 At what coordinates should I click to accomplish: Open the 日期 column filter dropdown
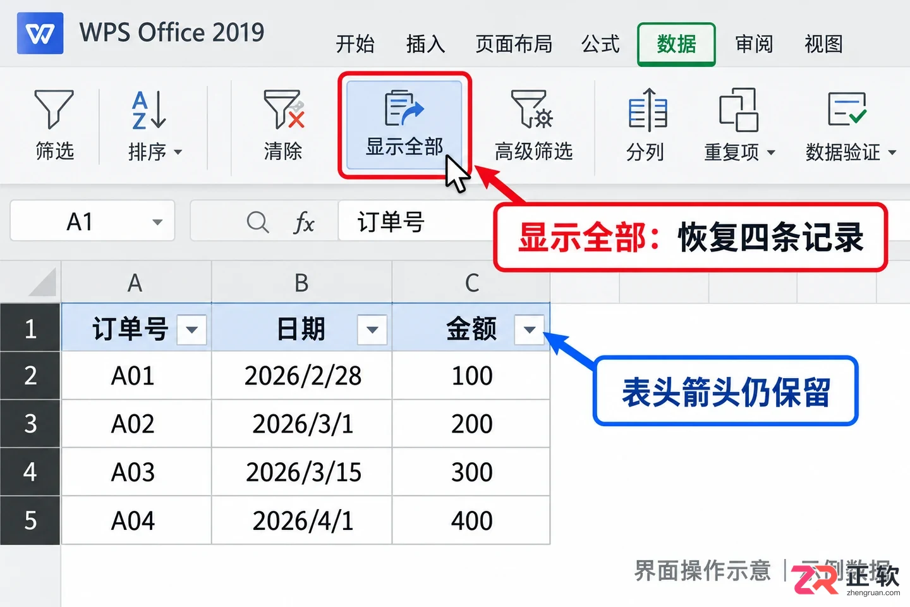click(372, 329)
